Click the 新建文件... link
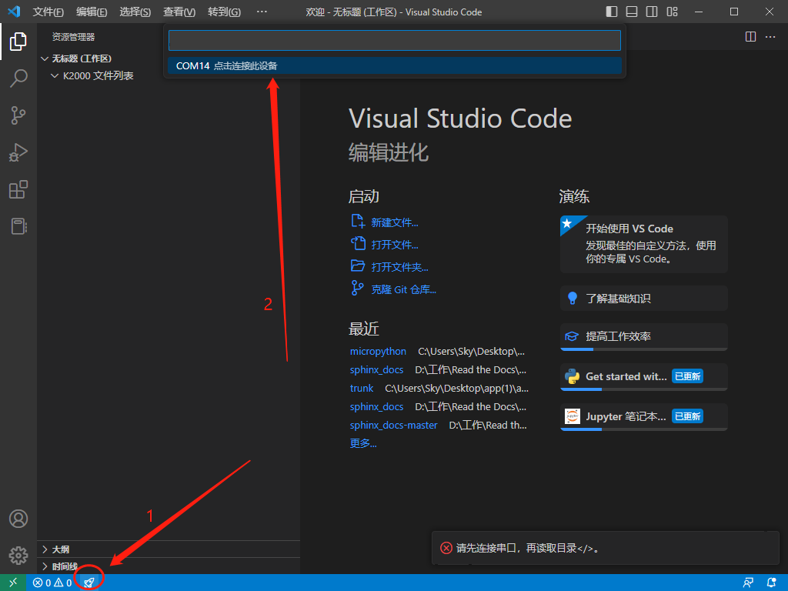The width and height of the screenshot is (788, 591). (x=395, y=222)
